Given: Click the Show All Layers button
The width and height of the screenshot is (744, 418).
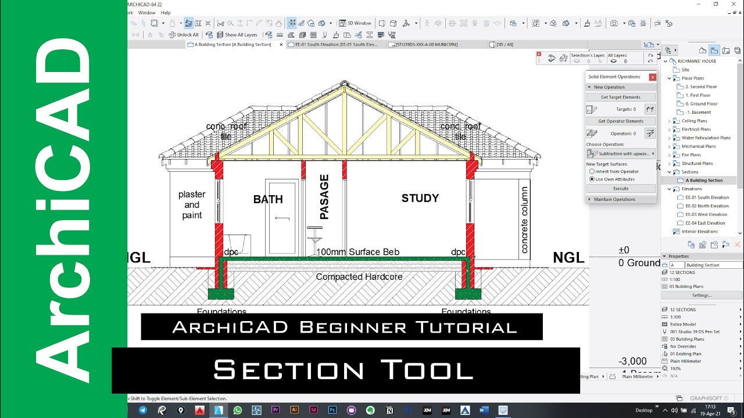Looking at the screenshot, I should tap(237, 35).
